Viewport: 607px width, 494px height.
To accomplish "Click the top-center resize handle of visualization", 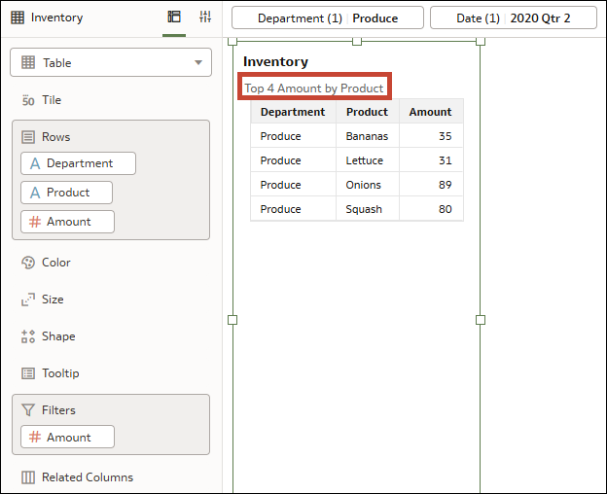I will [357, 41].
